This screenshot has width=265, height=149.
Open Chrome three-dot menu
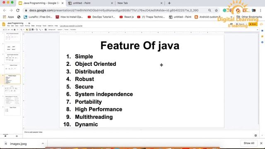260,10
